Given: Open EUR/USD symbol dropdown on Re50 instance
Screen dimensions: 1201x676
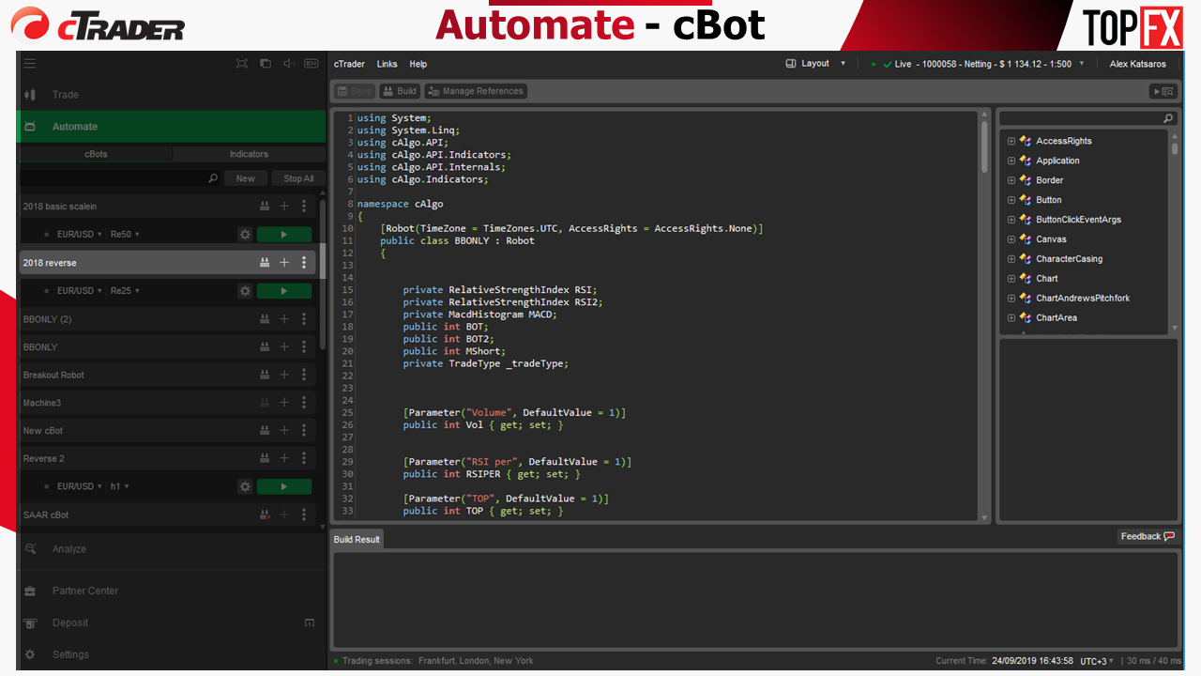Looking at the screenshot, I should pos(80,235).
